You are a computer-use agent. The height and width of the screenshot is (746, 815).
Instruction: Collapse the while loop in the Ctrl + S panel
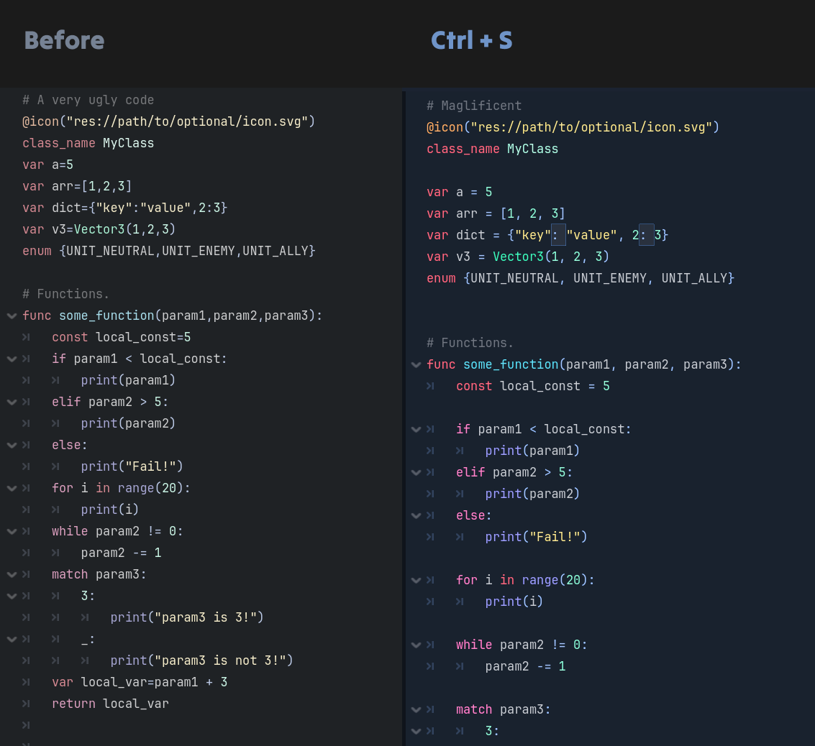tap(416, 645)
